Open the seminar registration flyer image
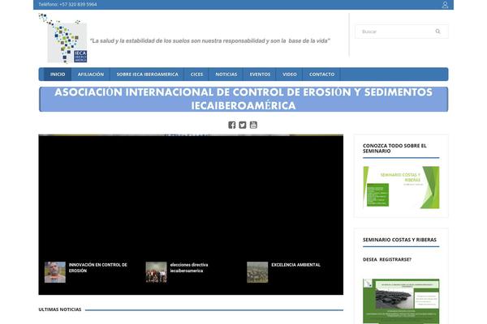 click(401, 301)
